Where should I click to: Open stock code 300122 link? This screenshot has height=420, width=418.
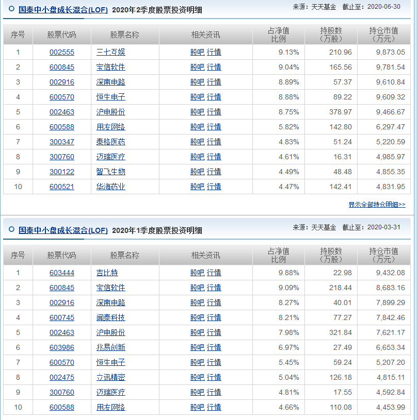click(62, 172)
